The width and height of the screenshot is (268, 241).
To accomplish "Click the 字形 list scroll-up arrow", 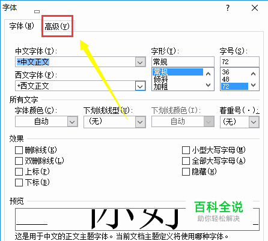I will click(209, 74).
